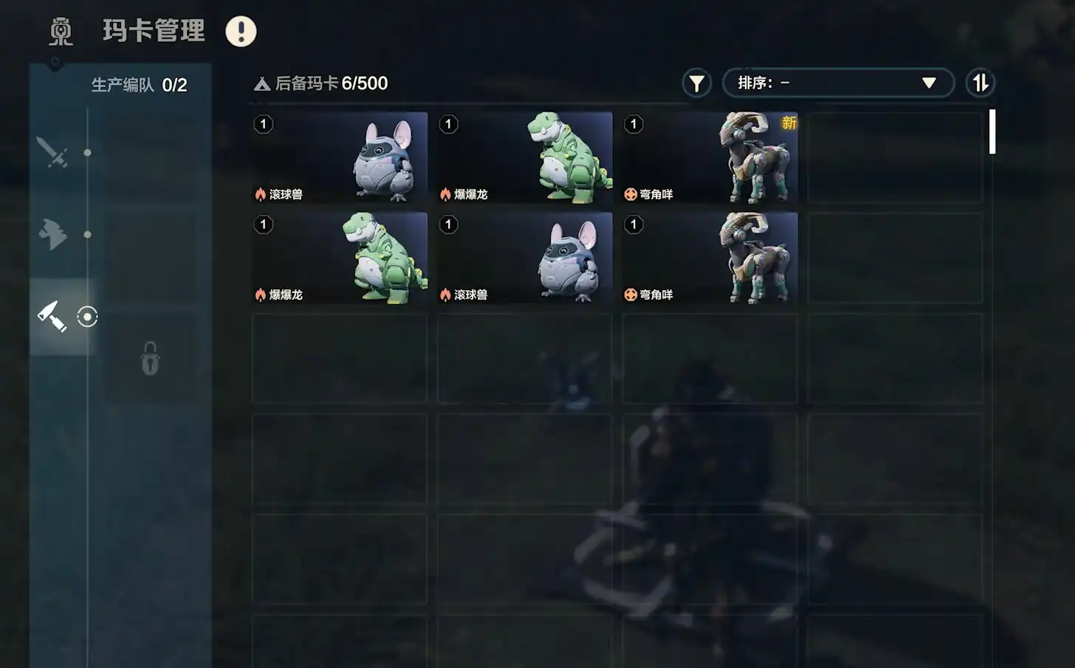Click the vertical scrollbar thumb at right
Viewport: 1075px width, 668px height.
tap(992, 131)
